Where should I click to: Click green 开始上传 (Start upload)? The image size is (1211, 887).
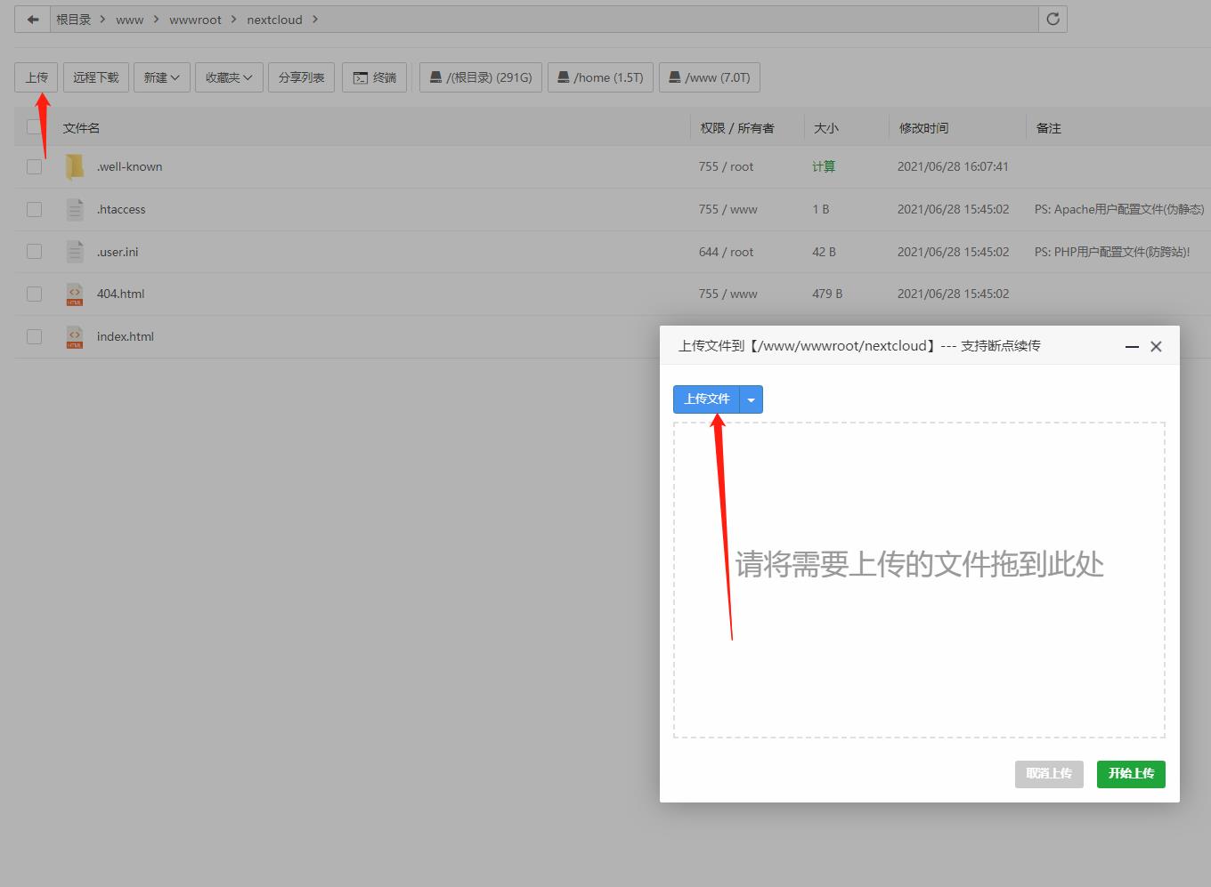click(1131, 774)
